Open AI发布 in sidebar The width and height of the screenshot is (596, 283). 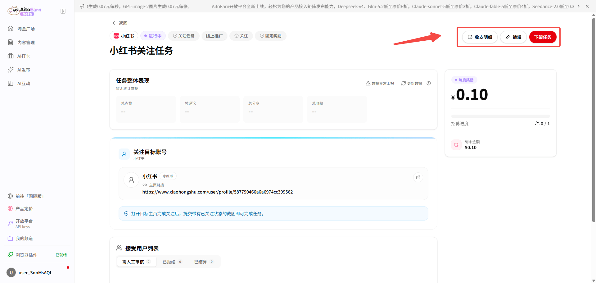point(37,70)
